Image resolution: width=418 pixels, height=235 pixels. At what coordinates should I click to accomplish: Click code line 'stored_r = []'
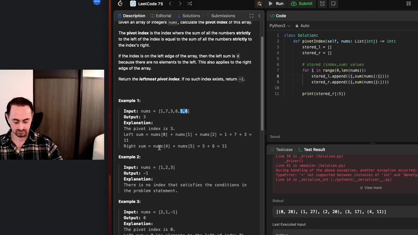tap(317, 53)
